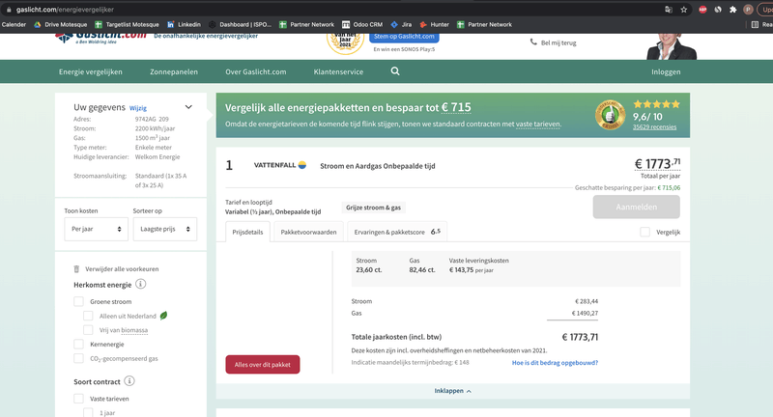Click Verwijder alle voorkeuren

tap(122, 268)
